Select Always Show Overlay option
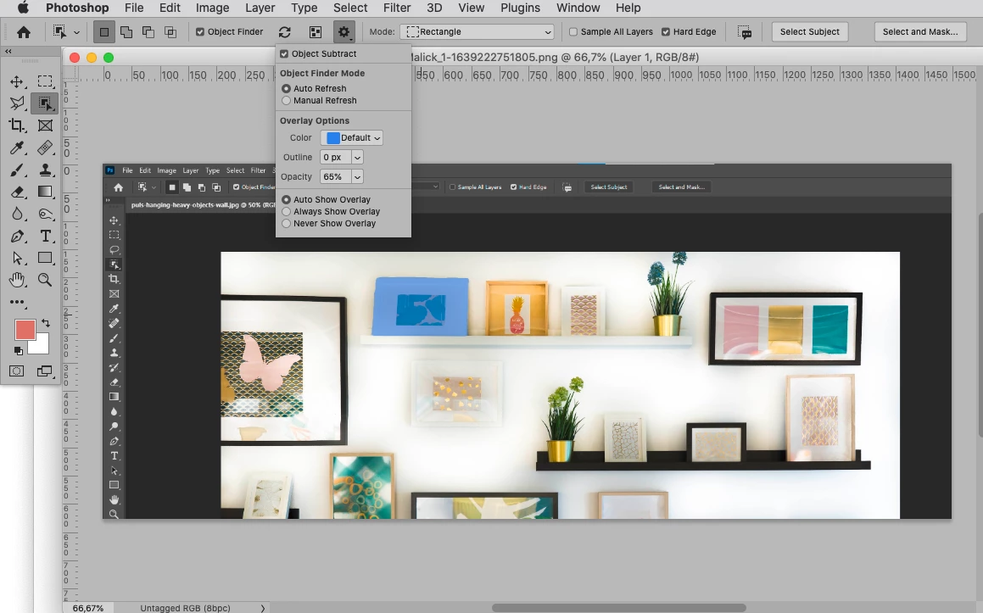The height and width of the screenshot is (613, 983). point(287,211)
